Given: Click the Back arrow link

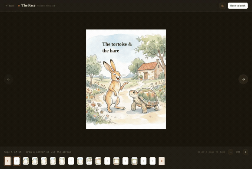Looking at the screenshot, I should pos(10,6).
